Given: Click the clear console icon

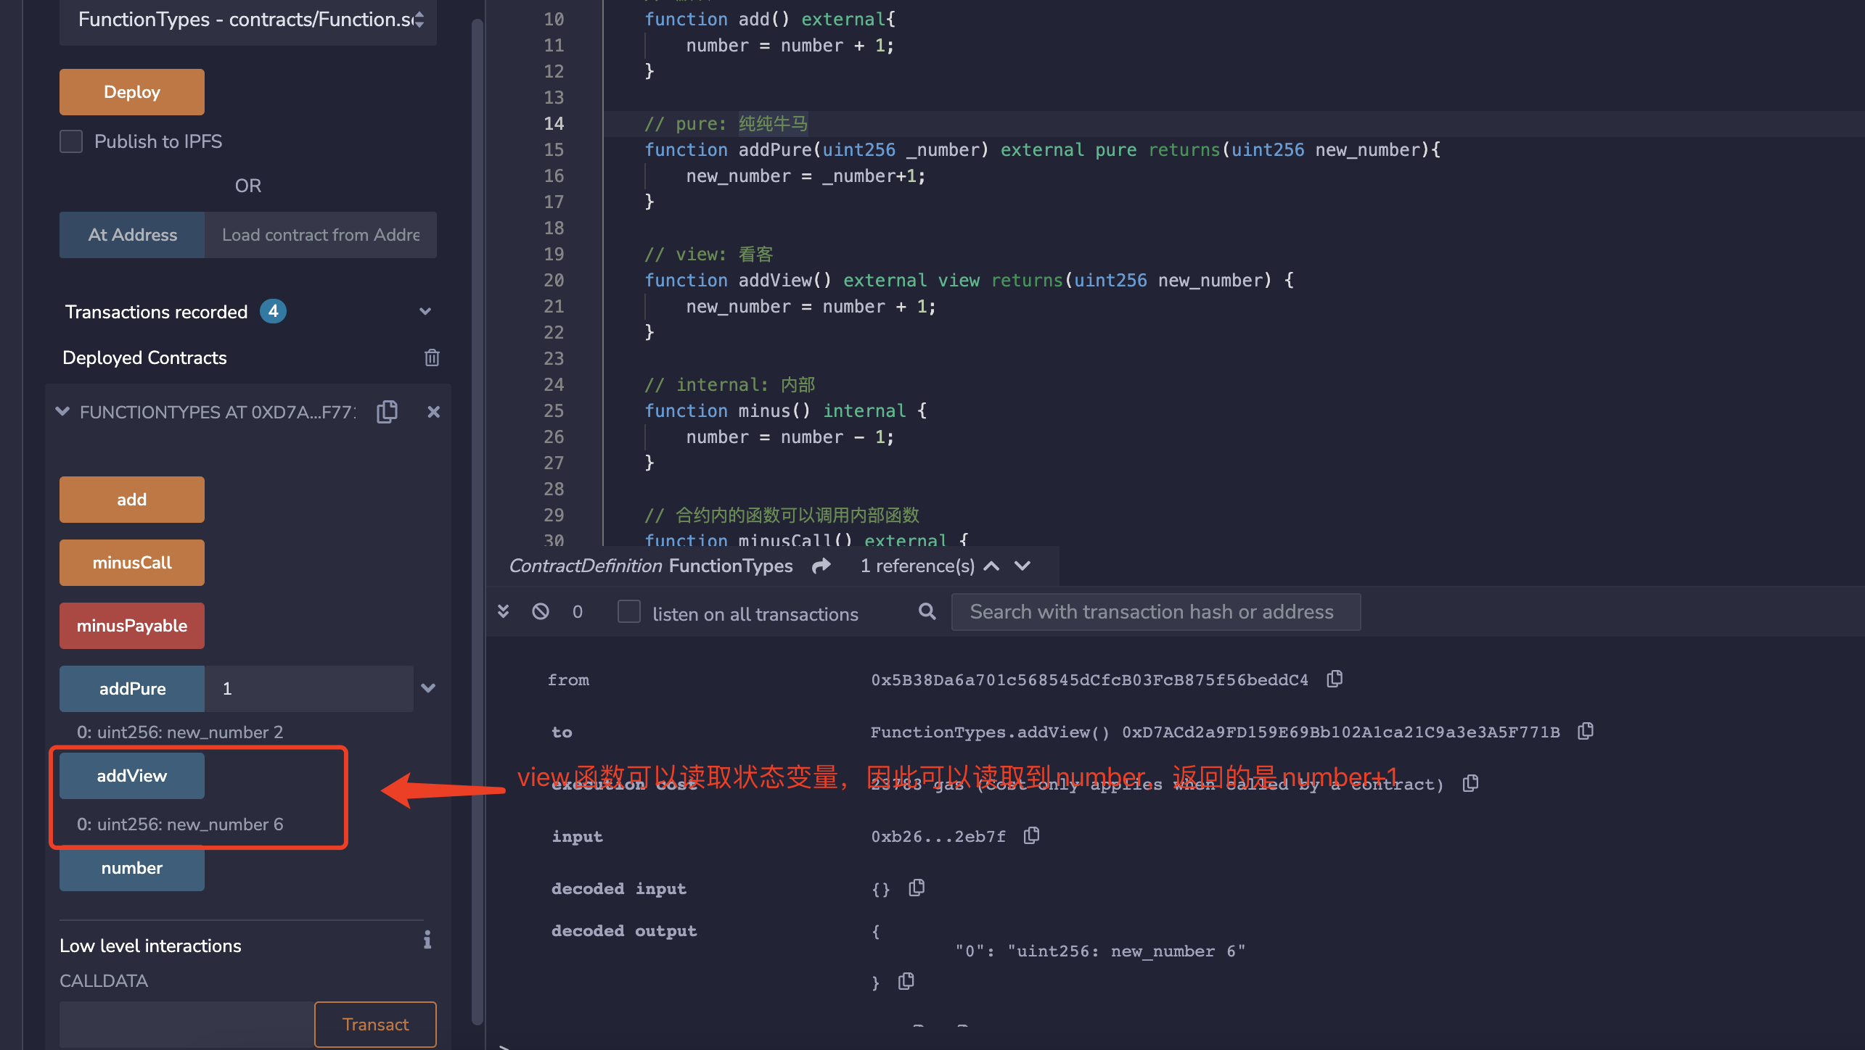Looking at the screenshot, I should point(541,611).
